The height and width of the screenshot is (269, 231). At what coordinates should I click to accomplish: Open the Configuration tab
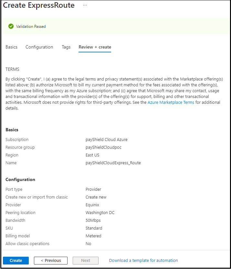tap(39, 47)
